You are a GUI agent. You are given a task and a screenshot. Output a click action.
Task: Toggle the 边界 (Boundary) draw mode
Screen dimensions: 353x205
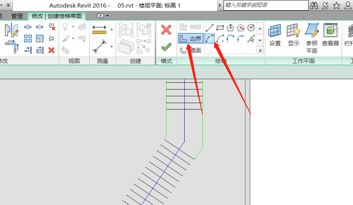[191, 38]
